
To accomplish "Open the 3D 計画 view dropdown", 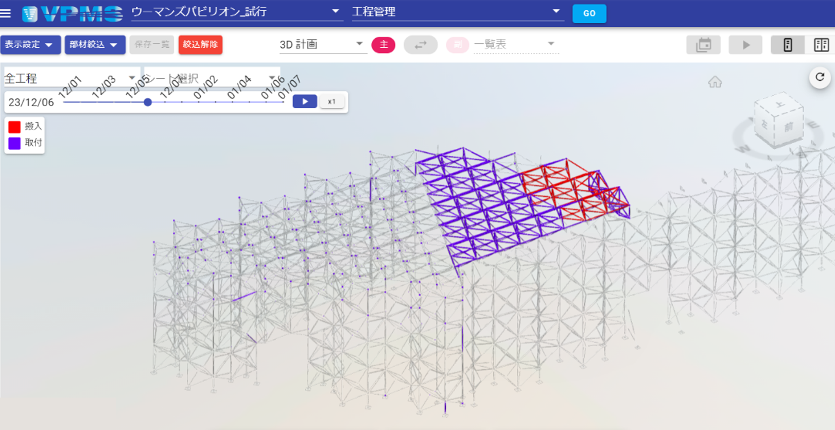I will pos(322,44).
